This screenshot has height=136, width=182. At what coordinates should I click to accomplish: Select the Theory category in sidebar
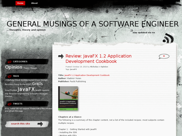(x=26, y=68)
